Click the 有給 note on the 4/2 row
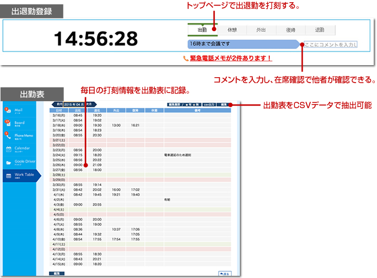Screen dimensions: 377x278 pyautogui.click(x=167, y=200)
